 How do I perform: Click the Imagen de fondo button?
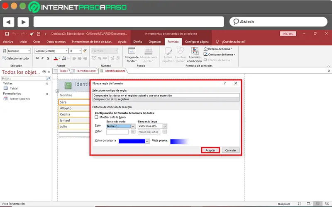(x=132, y=55)
